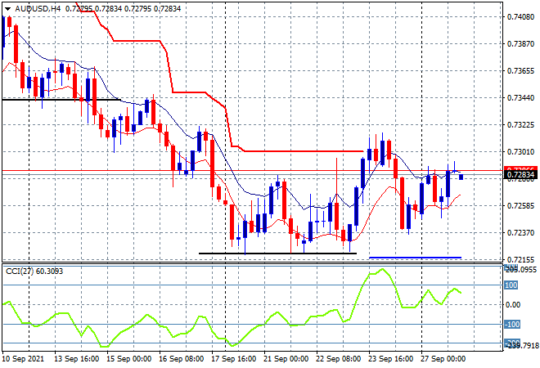Select the black support line near 0.72155

click(277, 254)
